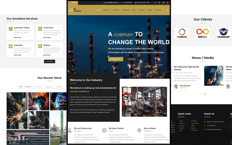Image resolution: width=232 pixels, height=145 pixels.
Task: Click the Production service icon
Action: click(x=11, y=46)
